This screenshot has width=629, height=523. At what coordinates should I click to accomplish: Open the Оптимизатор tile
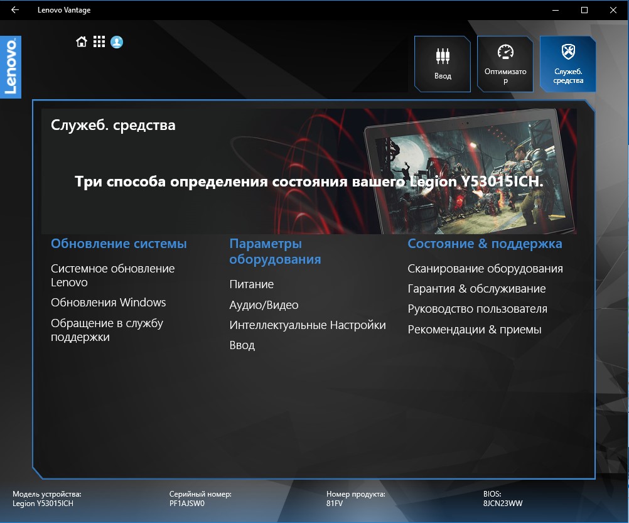505,64
